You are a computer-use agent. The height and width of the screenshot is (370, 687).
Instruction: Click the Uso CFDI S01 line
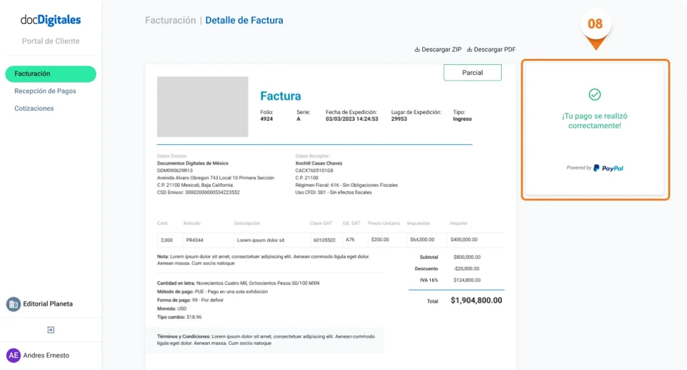click(x=333, y=192)
